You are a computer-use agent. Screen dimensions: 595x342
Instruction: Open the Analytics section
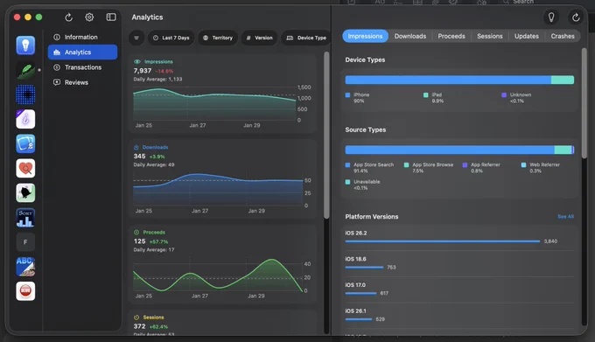coord(82,52)
